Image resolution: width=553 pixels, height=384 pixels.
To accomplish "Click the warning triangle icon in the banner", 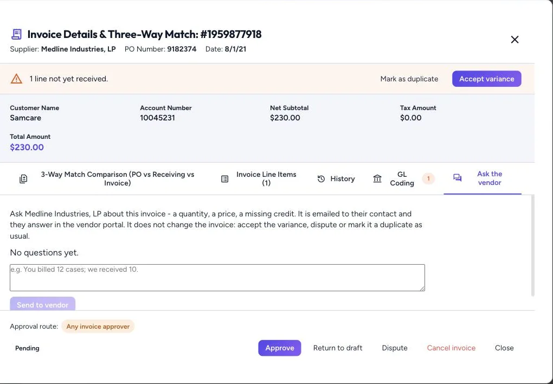I will (x=16, y=79).
